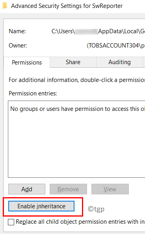Click the Advanced Security Settings for SwReporter title
145x234 pixels.
(x=67, y=6)
